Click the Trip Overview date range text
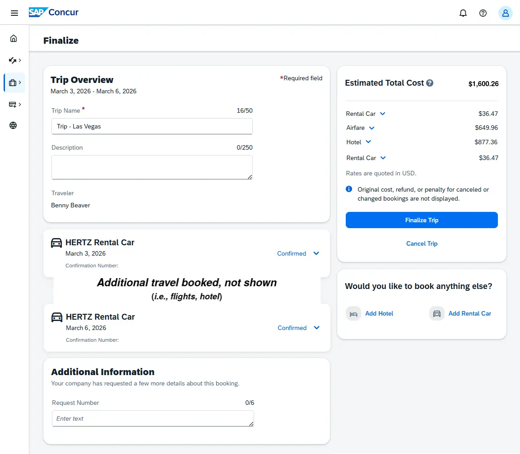Screen dimensions: 520x454 pyautogui.click(x=93, y=92)
